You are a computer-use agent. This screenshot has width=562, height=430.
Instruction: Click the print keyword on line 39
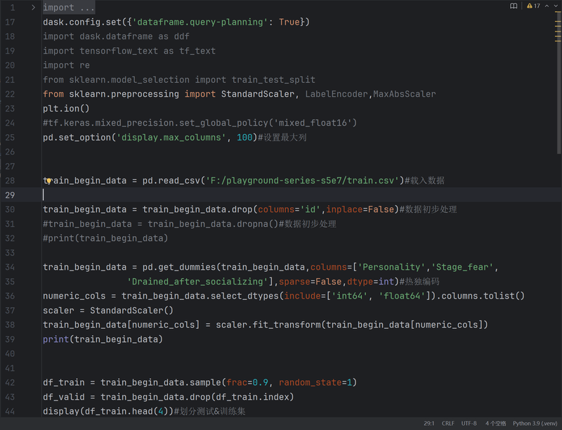[55, 339]
